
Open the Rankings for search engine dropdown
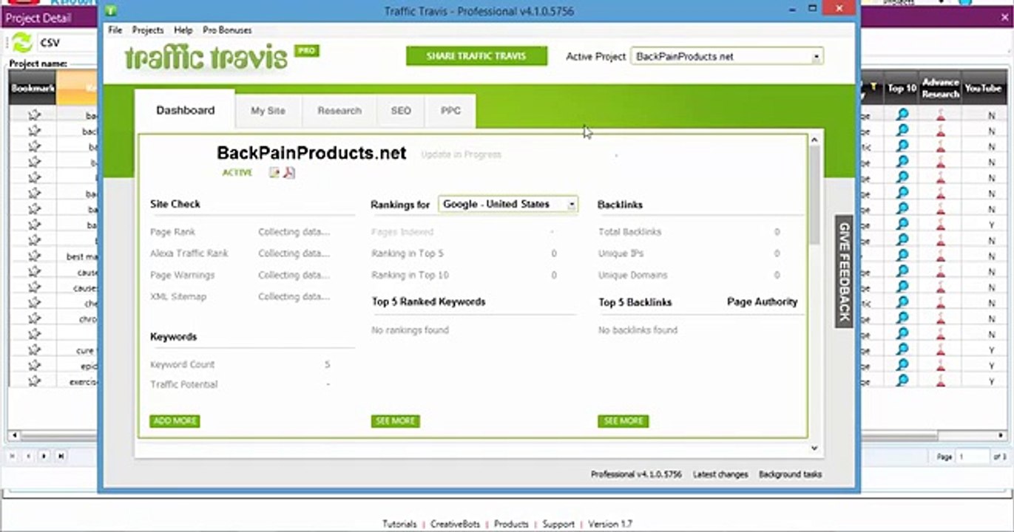coord(571,205)
